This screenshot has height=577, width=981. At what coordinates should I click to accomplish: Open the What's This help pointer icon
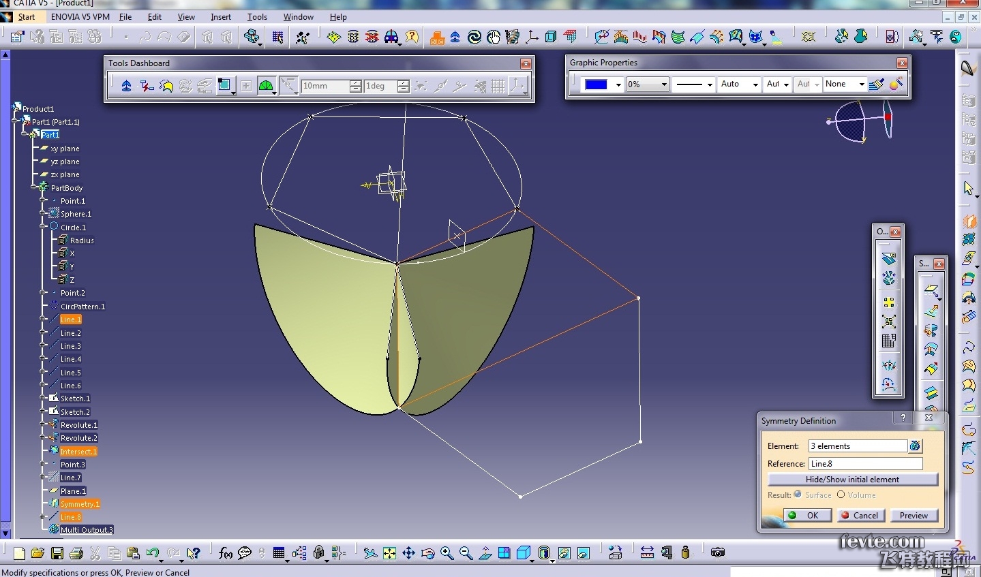coord(194,553)
